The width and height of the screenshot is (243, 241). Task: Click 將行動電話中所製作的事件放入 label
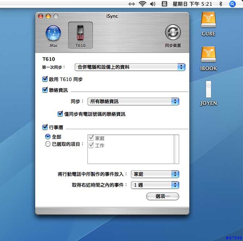[x=92, y=174]
